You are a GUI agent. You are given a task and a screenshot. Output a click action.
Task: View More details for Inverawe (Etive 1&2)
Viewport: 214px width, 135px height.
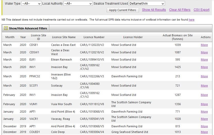coord(204,76)
